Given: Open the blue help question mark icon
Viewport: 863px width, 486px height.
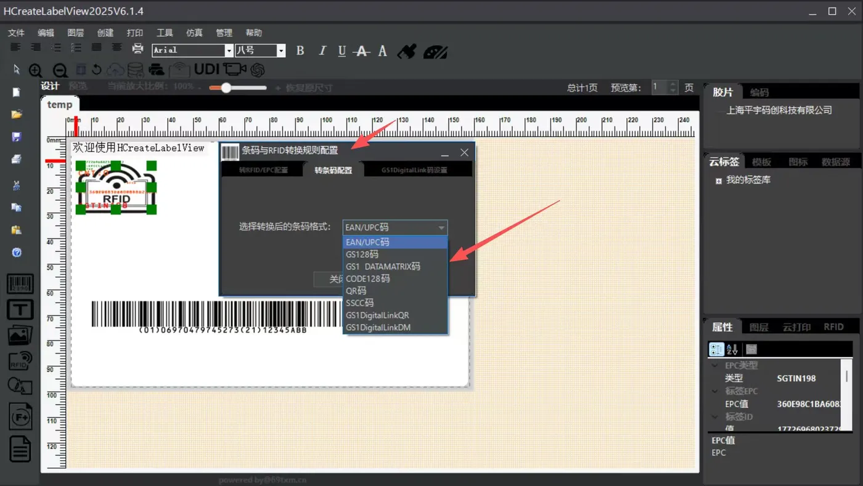Looking at the screenshot, I should 17,253.
